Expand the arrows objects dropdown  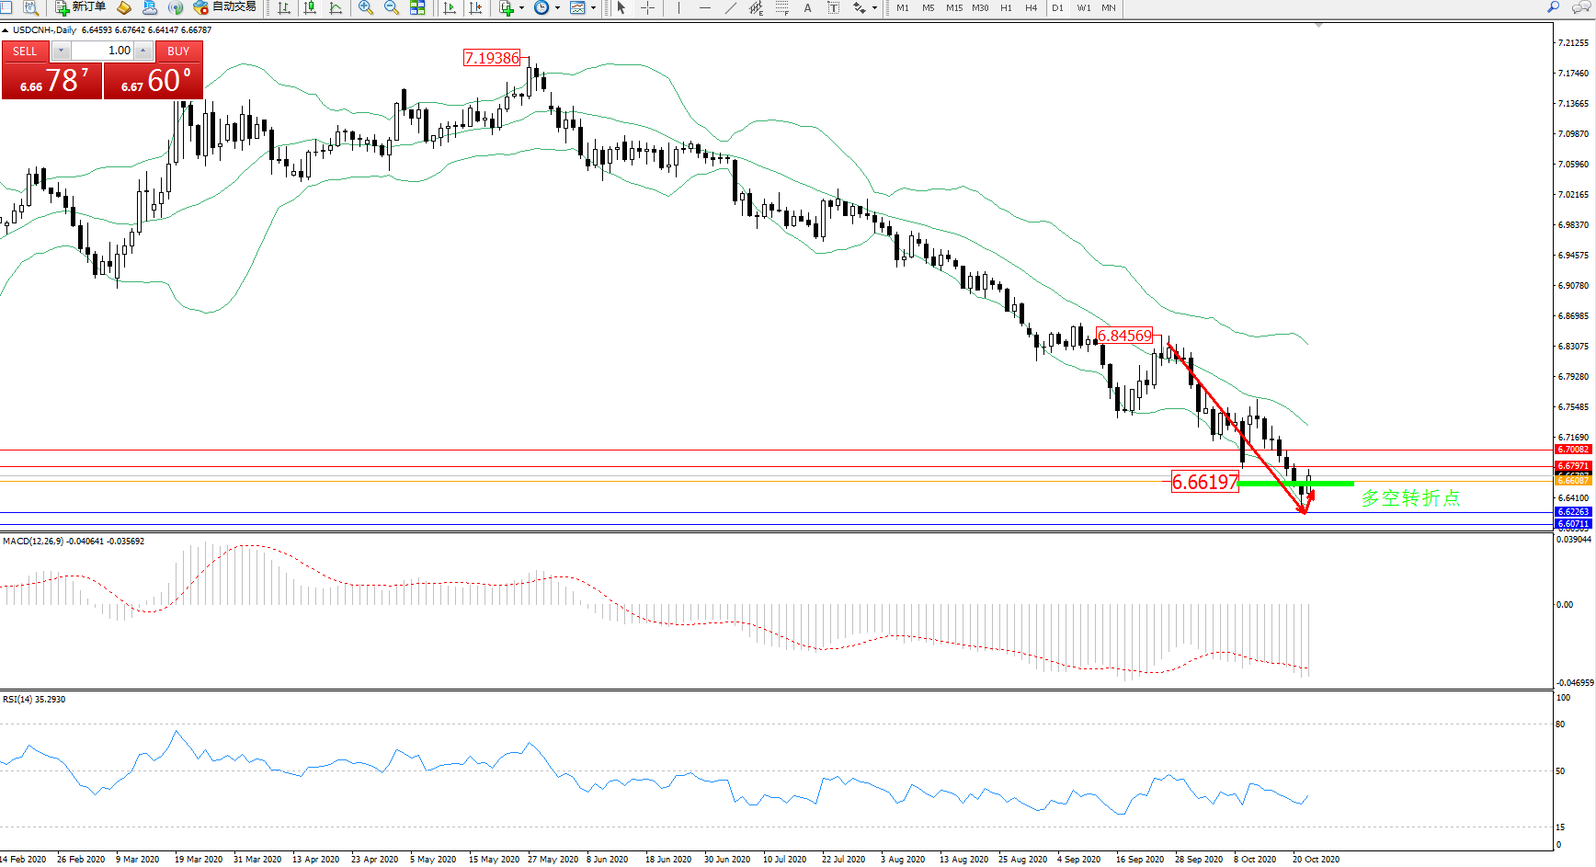click(873, 8)
